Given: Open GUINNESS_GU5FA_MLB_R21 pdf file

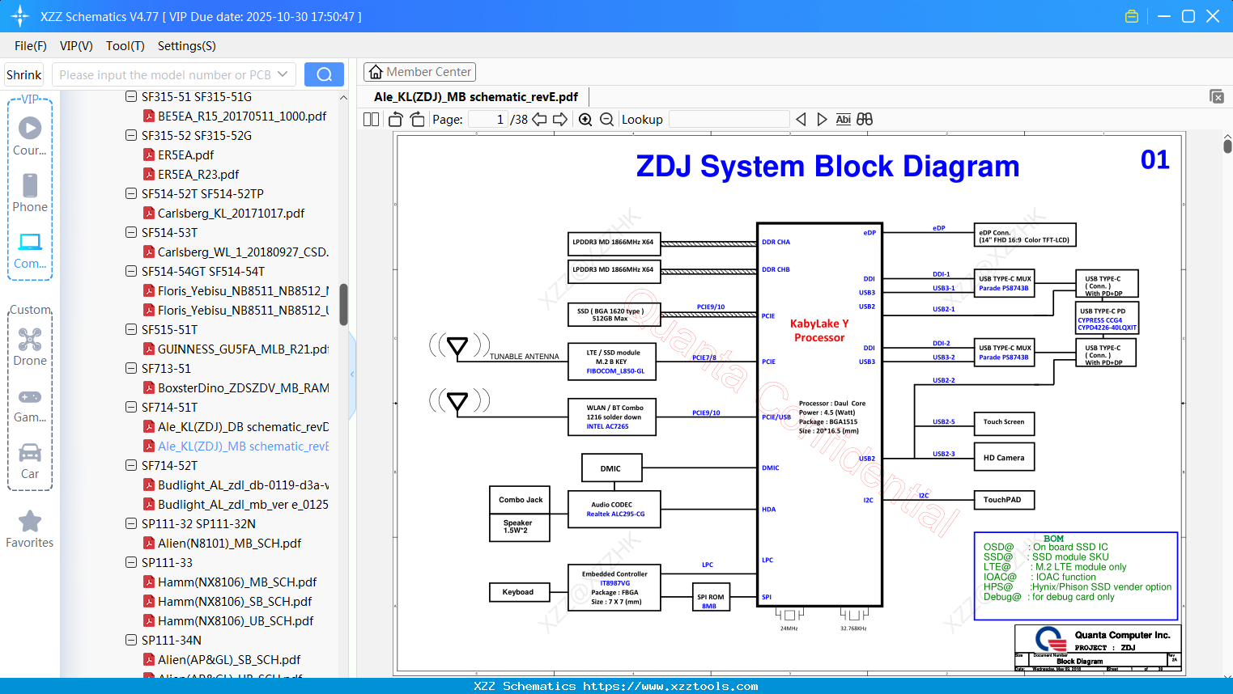Looking at the screenshot, I should tap(244, 349).
